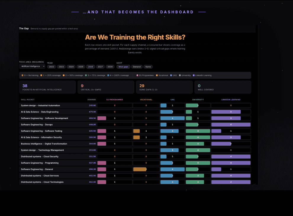Select System design - Technology Management row
The image size is (293, 216).
(135, 150)
